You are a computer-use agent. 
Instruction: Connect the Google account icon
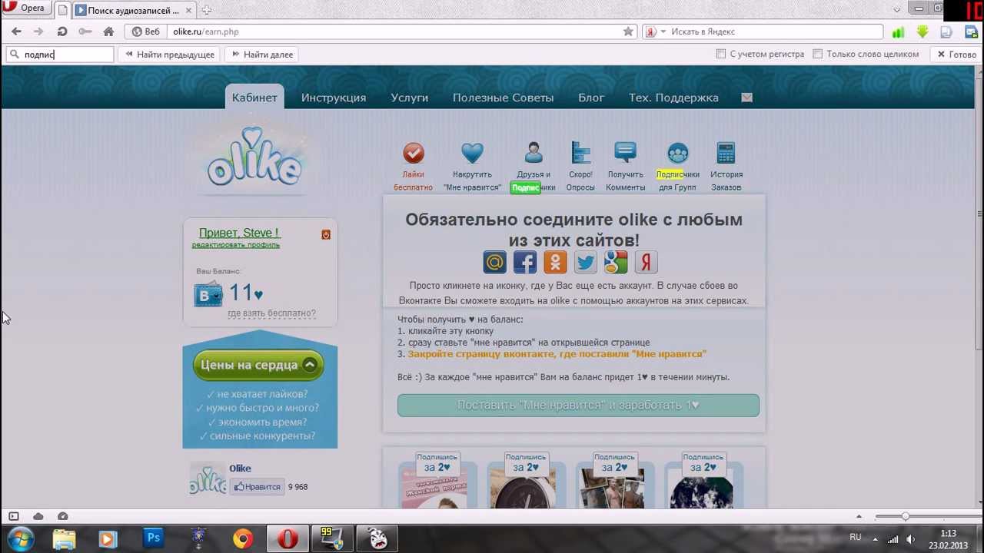[x=616, y=262]
